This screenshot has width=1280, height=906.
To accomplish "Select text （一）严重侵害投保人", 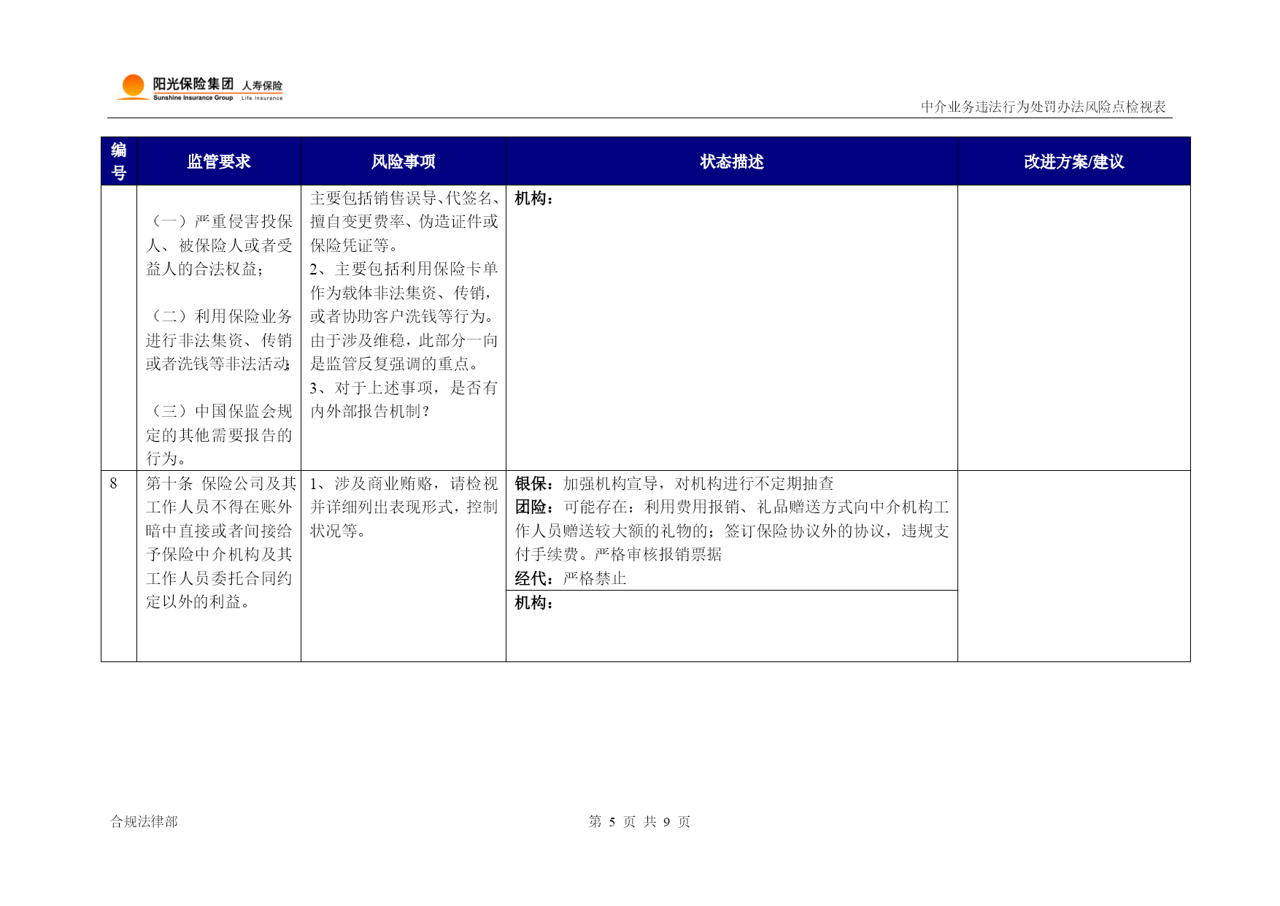I will tap(219, 221).
